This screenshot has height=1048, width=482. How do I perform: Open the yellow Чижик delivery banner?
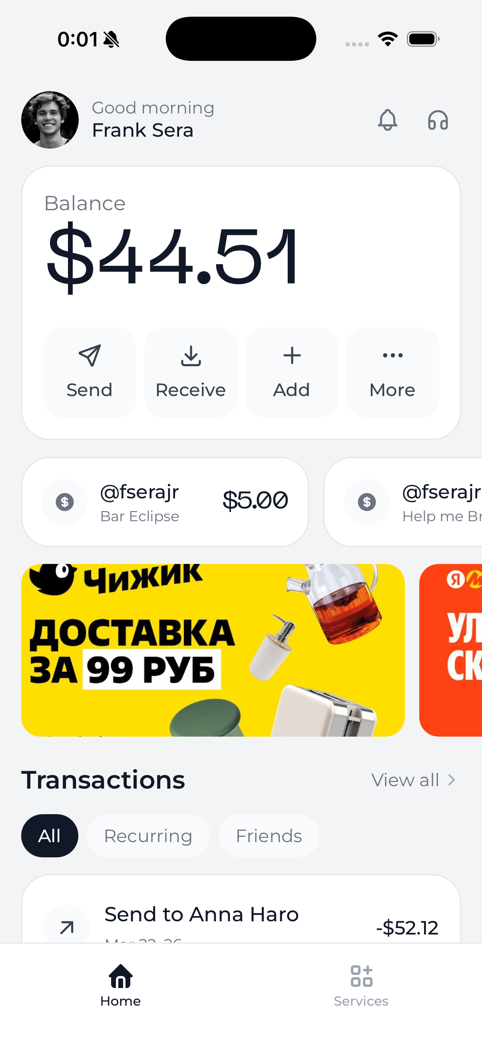213,650
